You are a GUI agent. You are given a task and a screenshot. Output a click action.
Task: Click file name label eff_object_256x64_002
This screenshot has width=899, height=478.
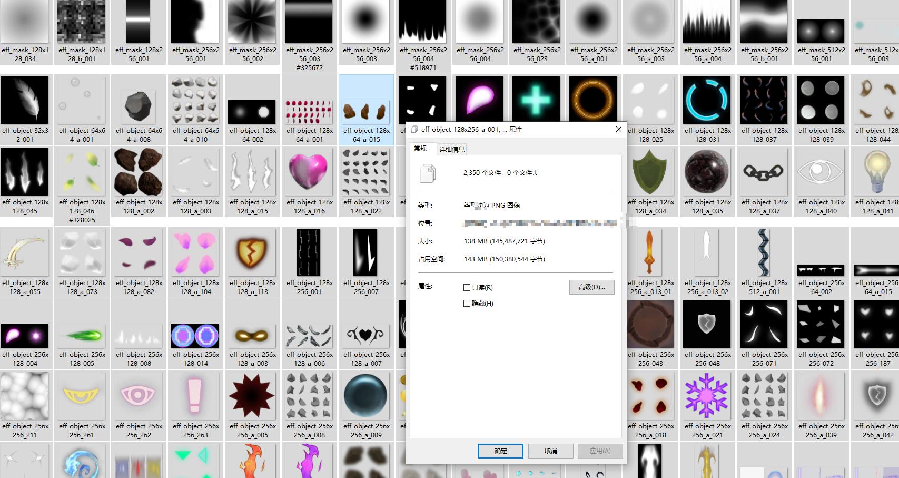pos(822,287)
